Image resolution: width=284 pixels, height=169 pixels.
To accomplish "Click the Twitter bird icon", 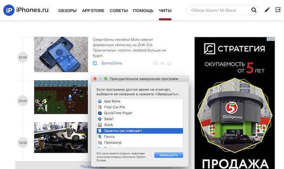I will 95,63.
